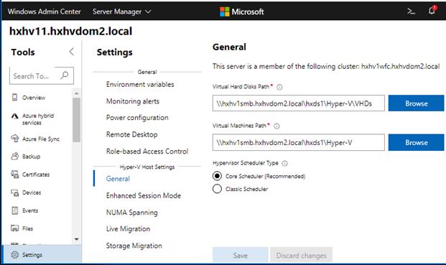Open Remote Desktop settings
The height and width of the screenshot is (265, 446).
pos(131,134)
